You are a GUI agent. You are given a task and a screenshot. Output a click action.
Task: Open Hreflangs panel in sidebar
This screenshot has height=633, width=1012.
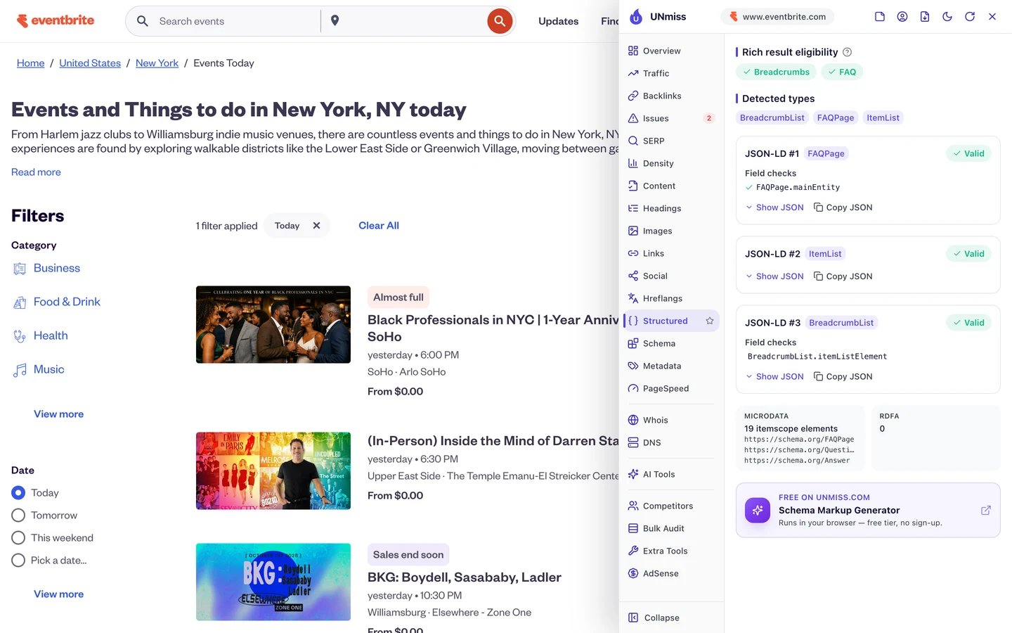click(672, 298)
